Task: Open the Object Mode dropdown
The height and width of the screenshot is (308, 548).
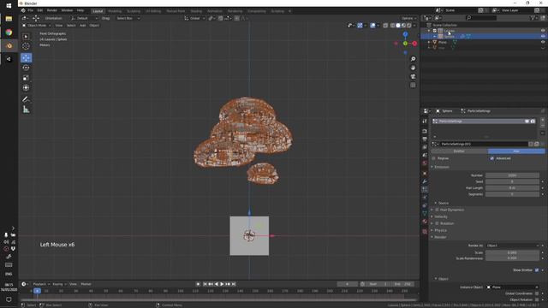Action: (36, 26)
